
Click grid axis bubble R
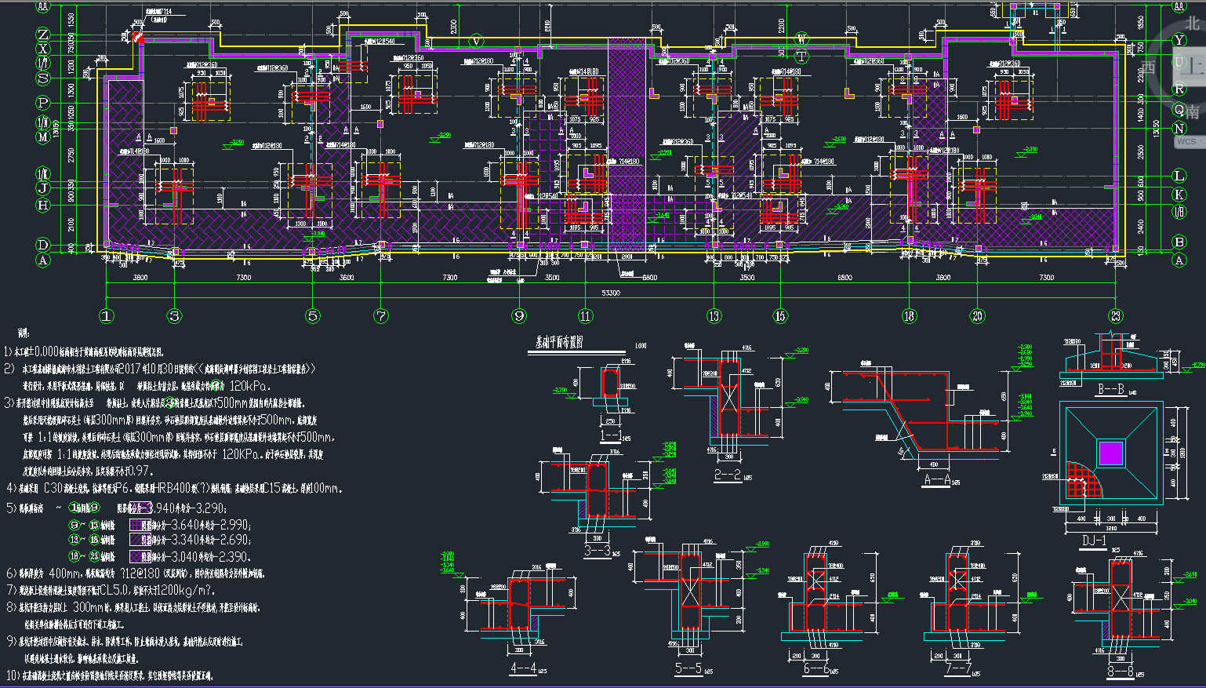(x=1179, y=90)
